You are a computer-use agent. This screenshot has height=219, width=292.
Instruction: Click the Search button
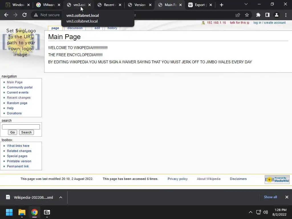(x=27, y=132)
